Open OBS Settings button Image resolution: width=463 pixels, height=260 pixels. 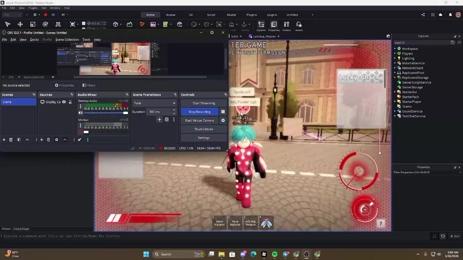click(x=204, y=138)
